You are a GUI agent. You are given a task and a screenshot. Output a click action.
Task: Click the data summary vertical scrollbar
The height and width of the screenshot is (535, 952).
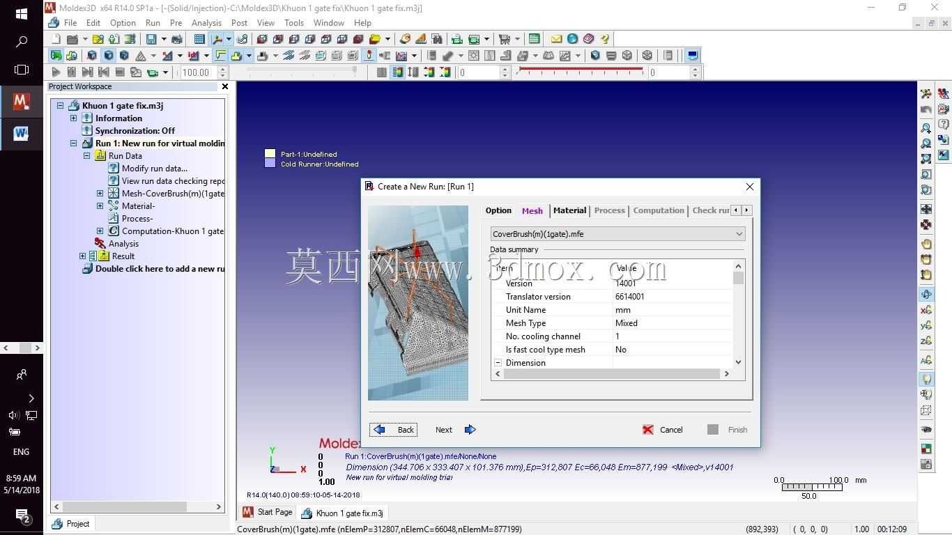point(738,313)
